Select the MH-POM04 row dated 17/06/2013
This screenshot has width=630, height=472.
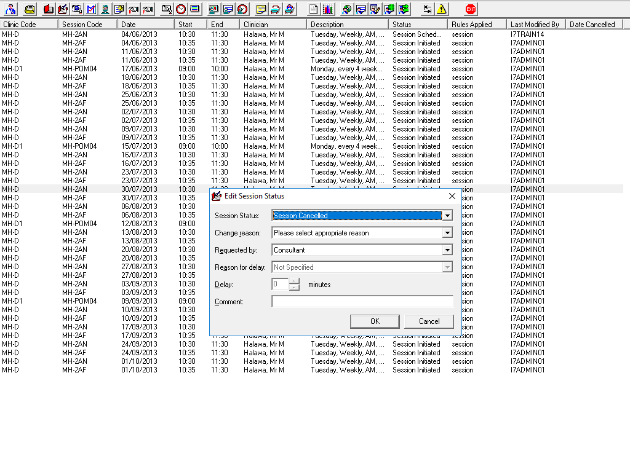pyautogui.click(x=311, y=69)
